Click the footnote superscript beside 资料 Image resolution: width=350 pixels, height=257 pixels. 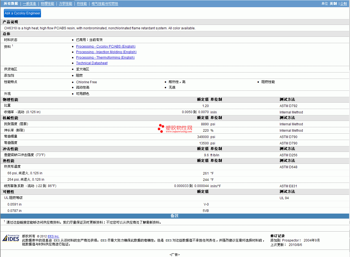pos(12,46)
